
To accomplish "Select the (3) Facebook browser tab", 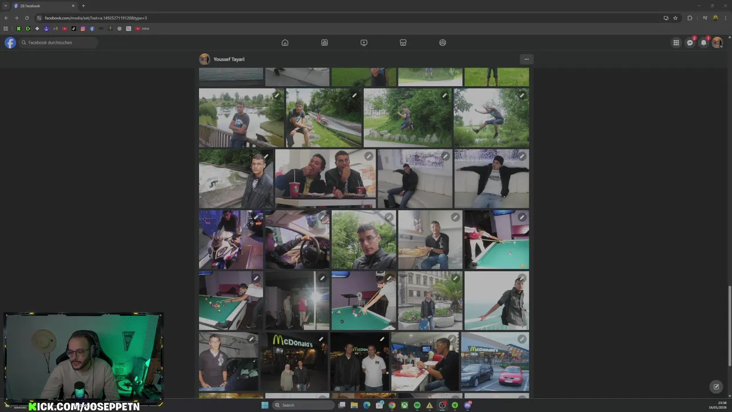I will (44, 6).
